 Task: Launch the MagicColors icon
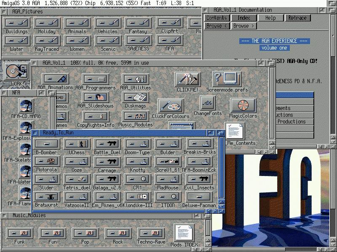tap(243, 105)
